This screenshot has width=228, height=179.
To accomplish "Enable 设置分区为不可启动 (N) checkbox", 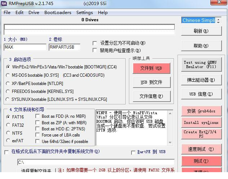I will tap(95, 43).
